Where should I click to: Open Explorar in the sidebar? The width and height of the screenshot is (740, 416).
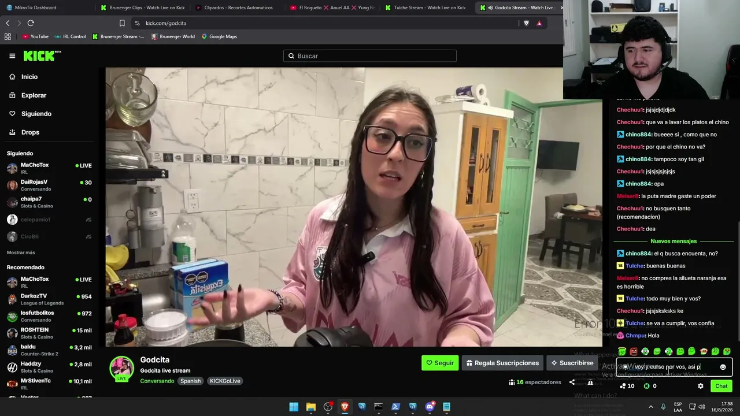point(34,95)
